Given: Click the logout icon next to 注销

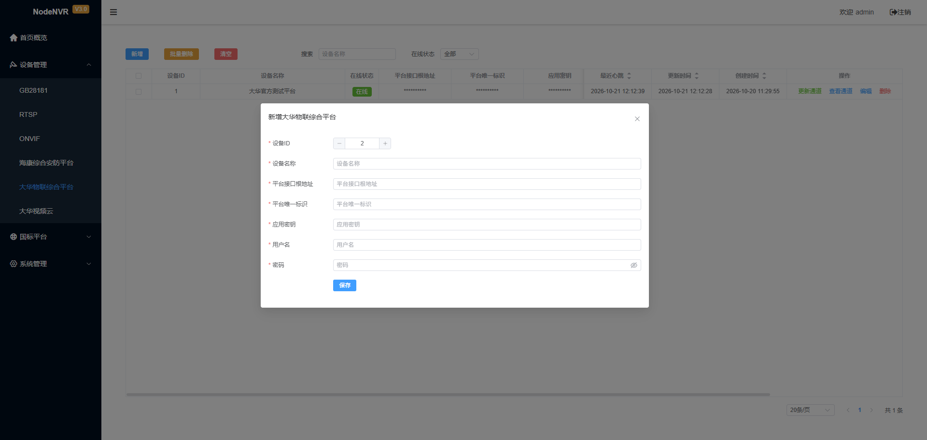Looking at the screenshot, I should click(893, 12).
